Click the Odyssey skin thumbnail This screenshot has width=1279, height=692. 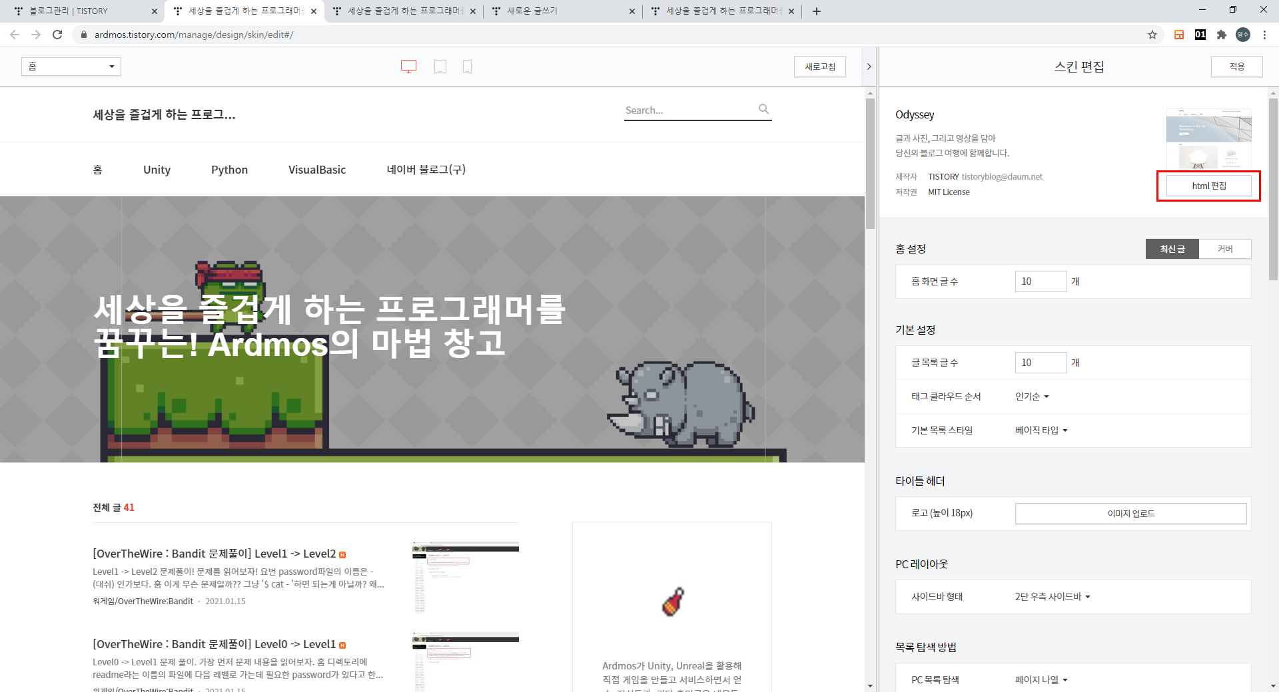tap(1208, 138)
